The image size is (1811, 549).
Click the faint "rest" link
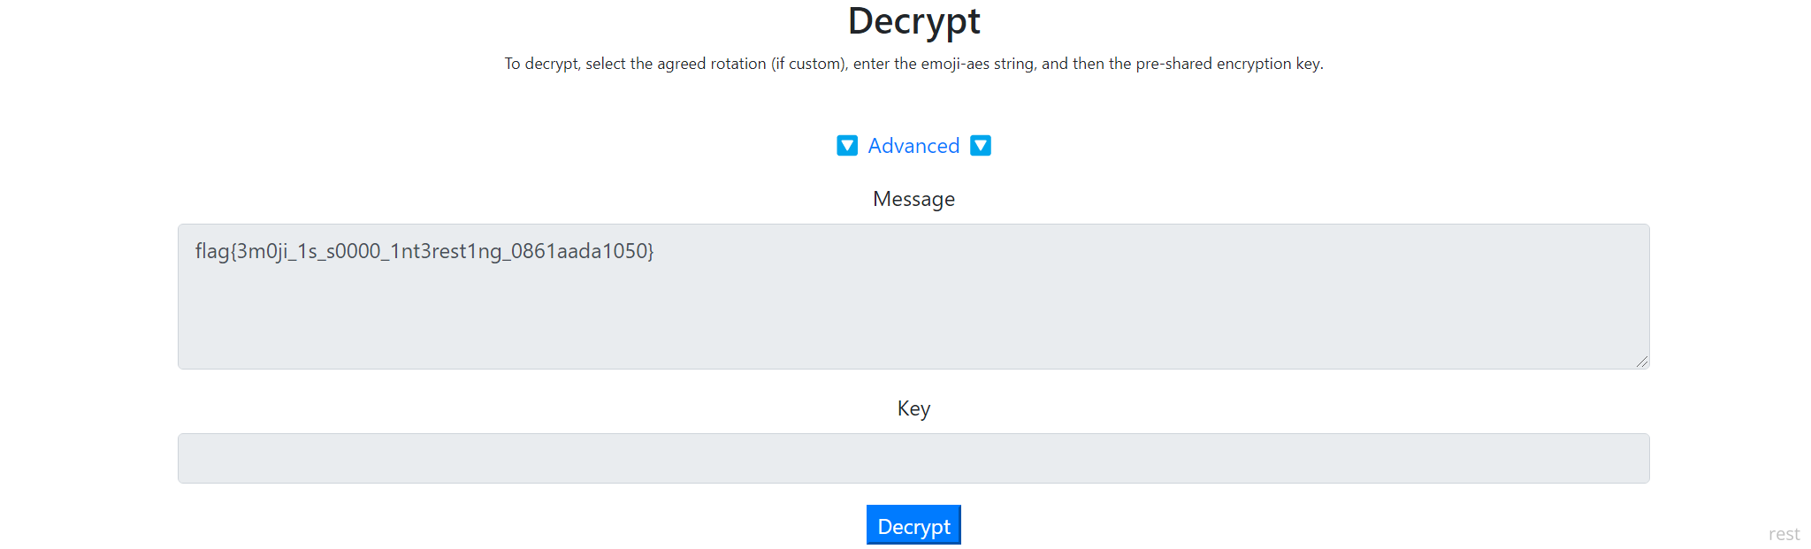[x=1784, y=534]
